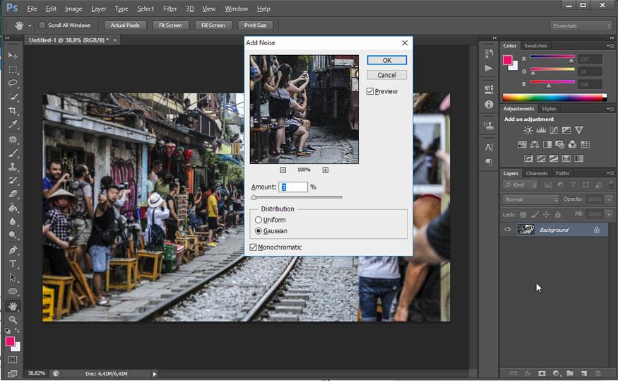Select the Zoom tool
This screenshot has height=381, width=618.
[x=13, y=320]
